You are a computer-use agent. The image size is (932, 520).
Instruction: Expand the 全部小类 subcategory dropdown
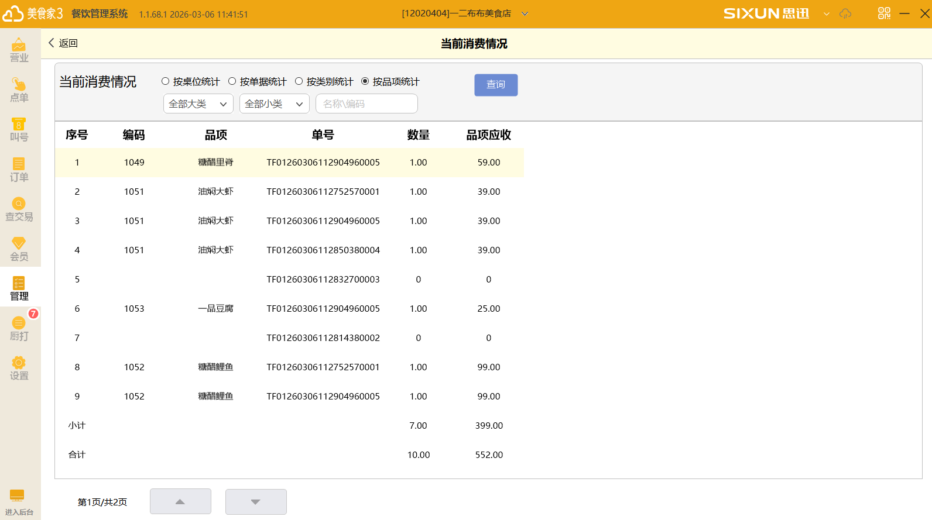(274, 104)
